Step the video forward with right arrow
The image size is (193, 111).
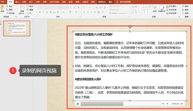(x=167, y=104)
